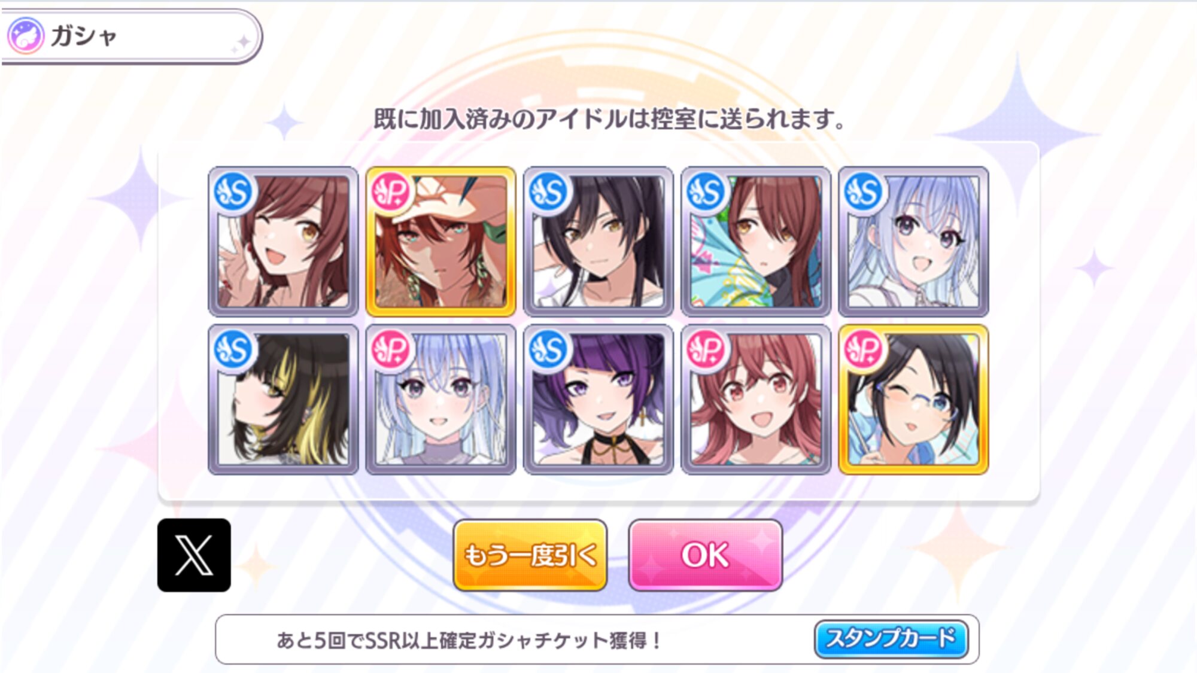Click the purple gacha icon in header
Screen dimensions: 1197x673
click(x=25, y=36)
